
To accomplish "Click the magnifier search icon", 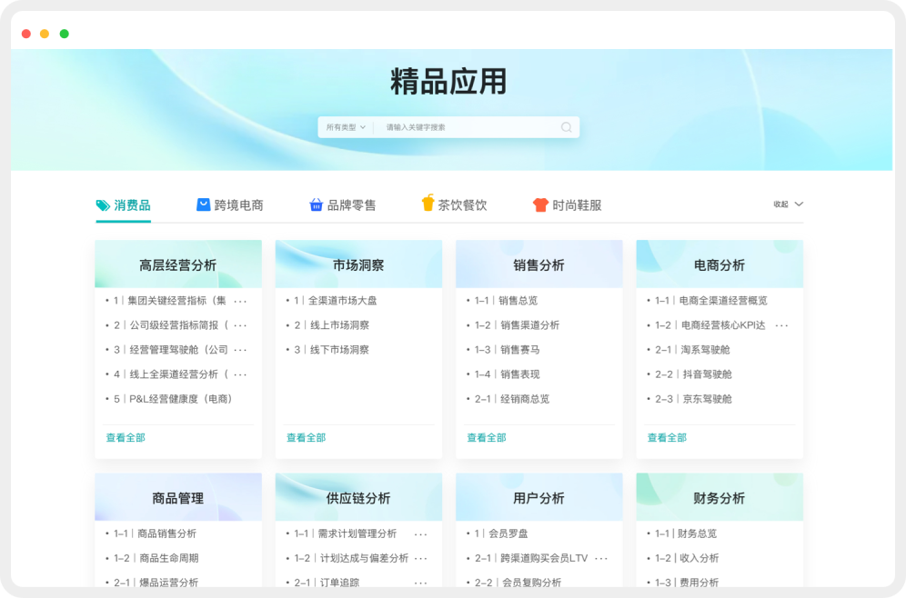I will tap(566, 127).
